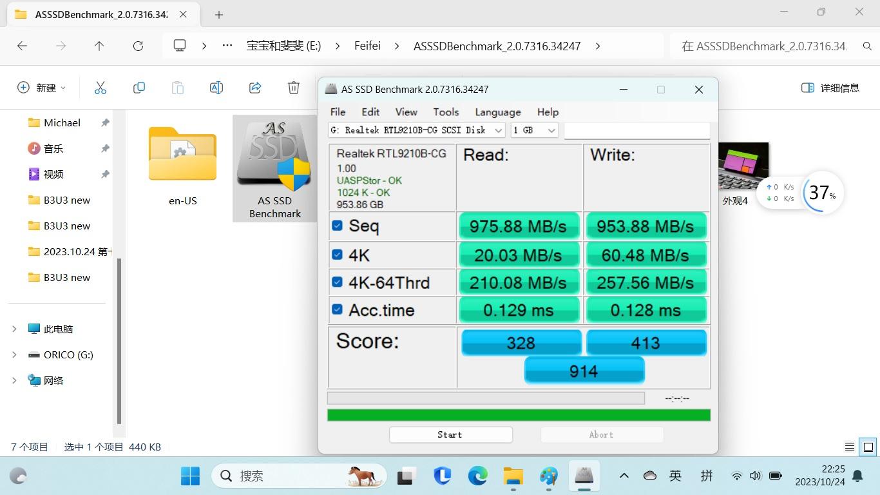Open the File menu in AS SSD
The width and height of the screenshot is (880, 495).
pyautogui.click(x=338, y=112)
